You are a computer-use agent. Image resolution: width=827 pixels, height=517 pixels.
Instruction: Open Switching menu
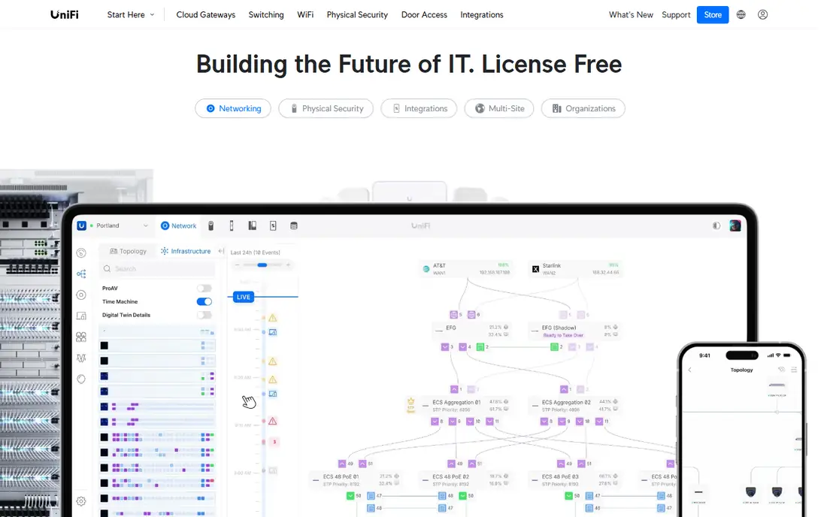coord(266,15)
